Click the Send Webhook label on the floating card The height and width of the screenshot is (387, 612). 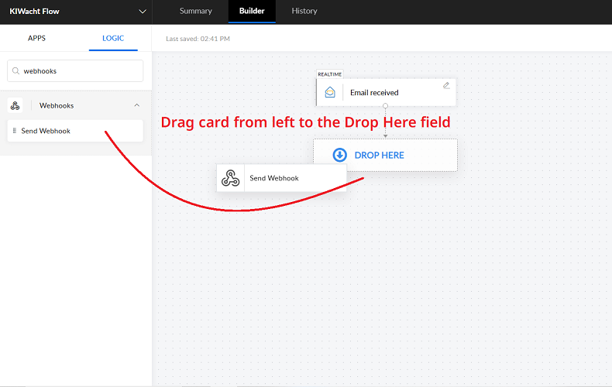(x=273, y=178)
